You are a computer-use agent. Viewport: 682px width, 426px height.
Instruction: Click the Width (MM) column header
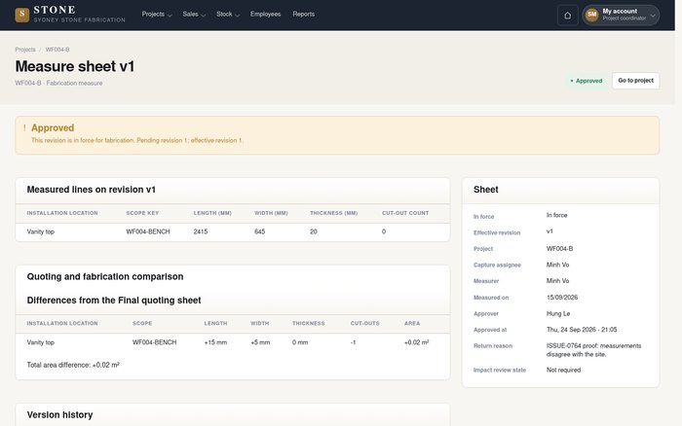click(271, 213)
